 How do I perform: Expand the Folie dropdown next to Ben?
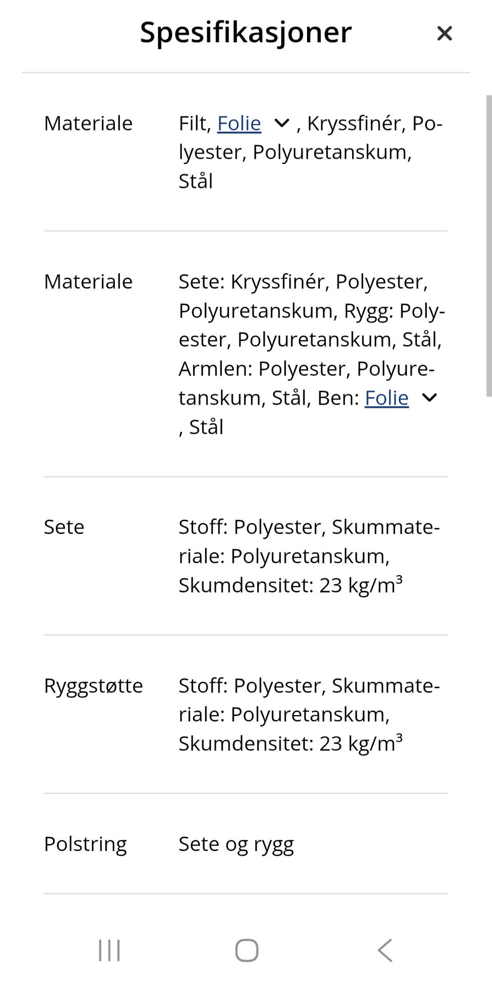pyautogui.click(x=430, y=397)
